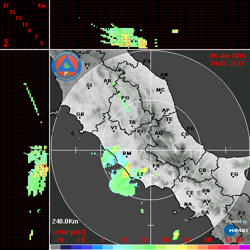Viewport: 250px width, 250px height.
Task: Click the 5 height label
Action: click(41, 43)
